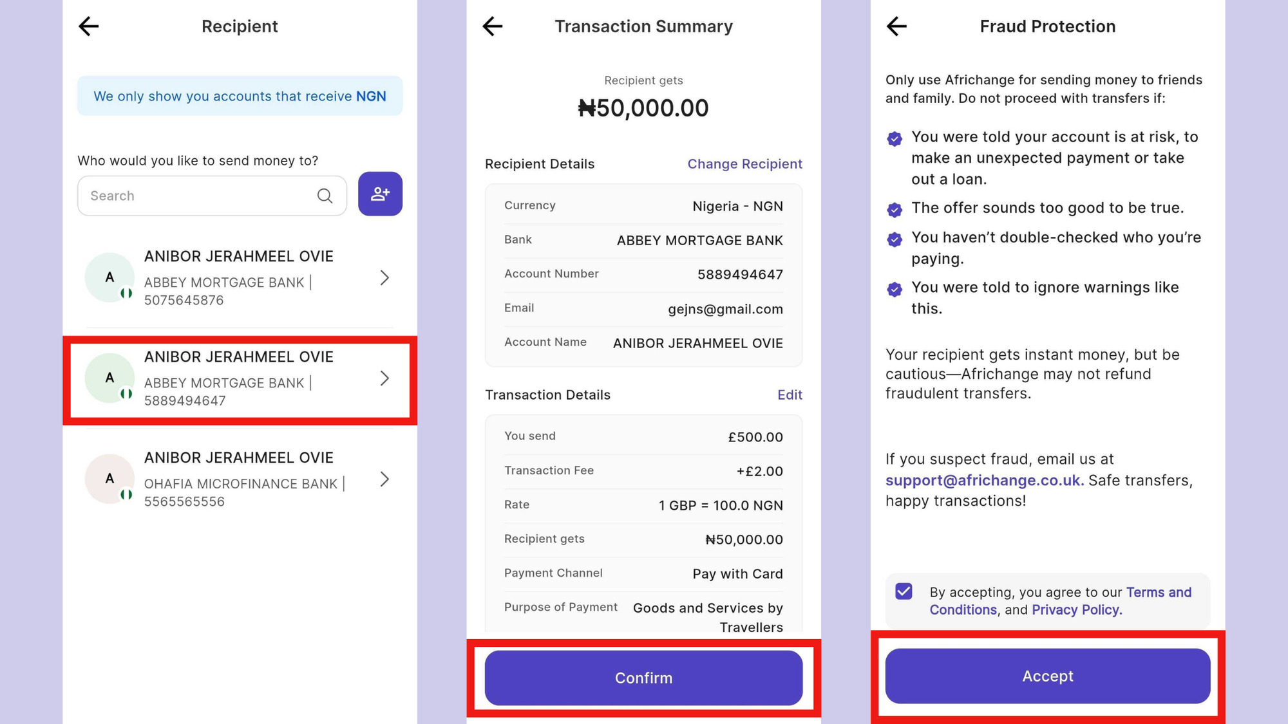Click the support@africhange.co.uk email link

tap(984, 481)
